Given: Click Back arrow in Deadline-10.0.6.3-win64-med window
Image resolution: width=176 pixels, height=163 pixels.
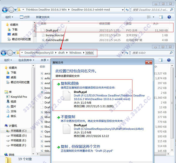Looking at the screenshot, I should pyautogui.click(x=5, y=10).
